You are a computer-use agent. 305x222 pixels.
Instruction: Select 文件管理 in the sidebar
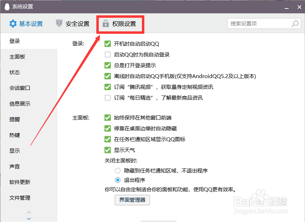pyautogui.click(x=29, y=198)
